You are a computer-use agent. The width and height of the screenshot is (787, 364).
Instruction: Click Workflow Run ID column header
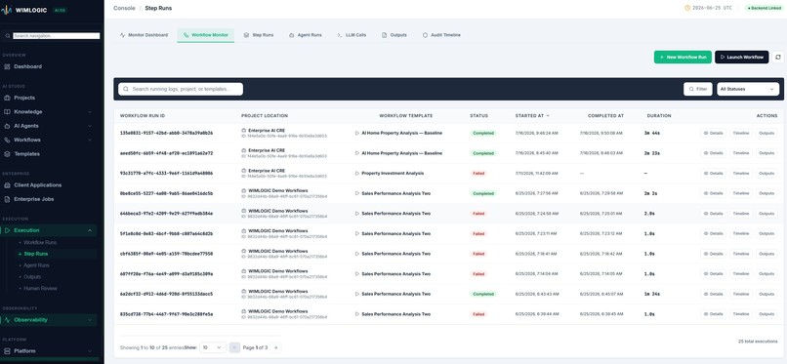[143, 116]
